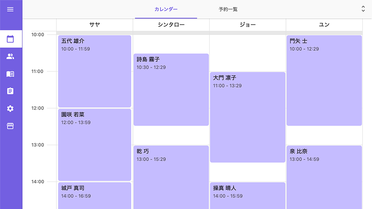
Task: Open the book menu icon
Action: [10, 74]
